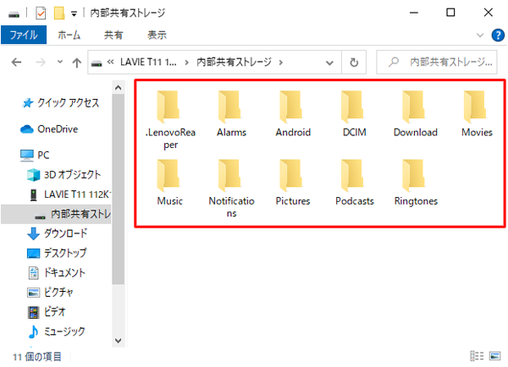Switch to details view in status bar
The image size is (508, 367).
click(477, 356)
